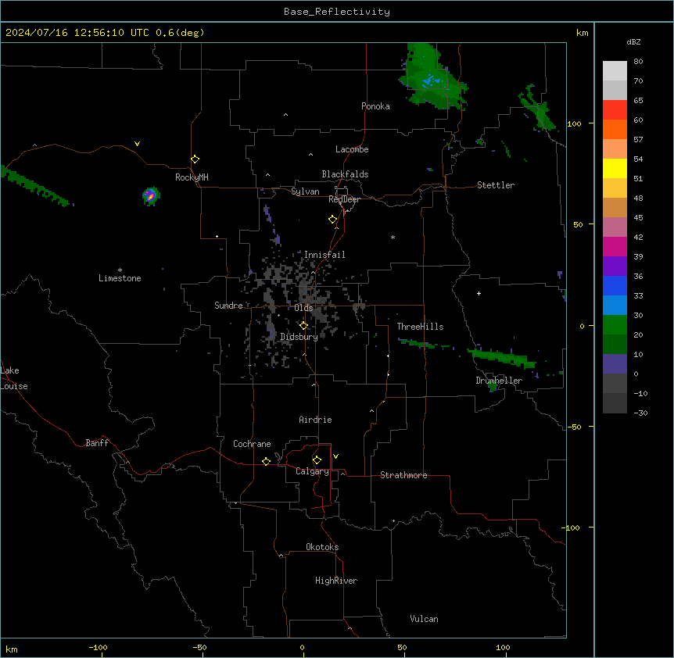The height and width of the screenshot is (658, 674).
Task: Select the magenta 39-42 dBZ legend swatch
Action: pos(615,246)
